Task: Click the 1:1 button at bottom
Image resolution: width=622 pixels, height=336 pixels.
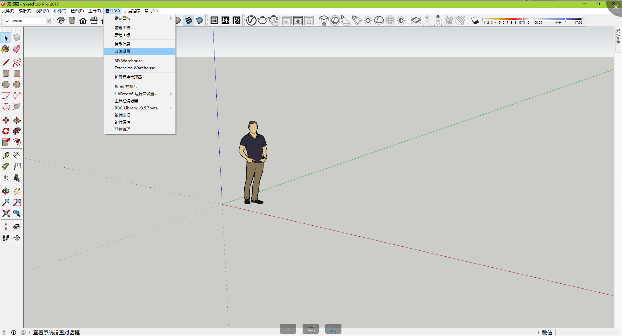Action: click(x=288, y=329)
